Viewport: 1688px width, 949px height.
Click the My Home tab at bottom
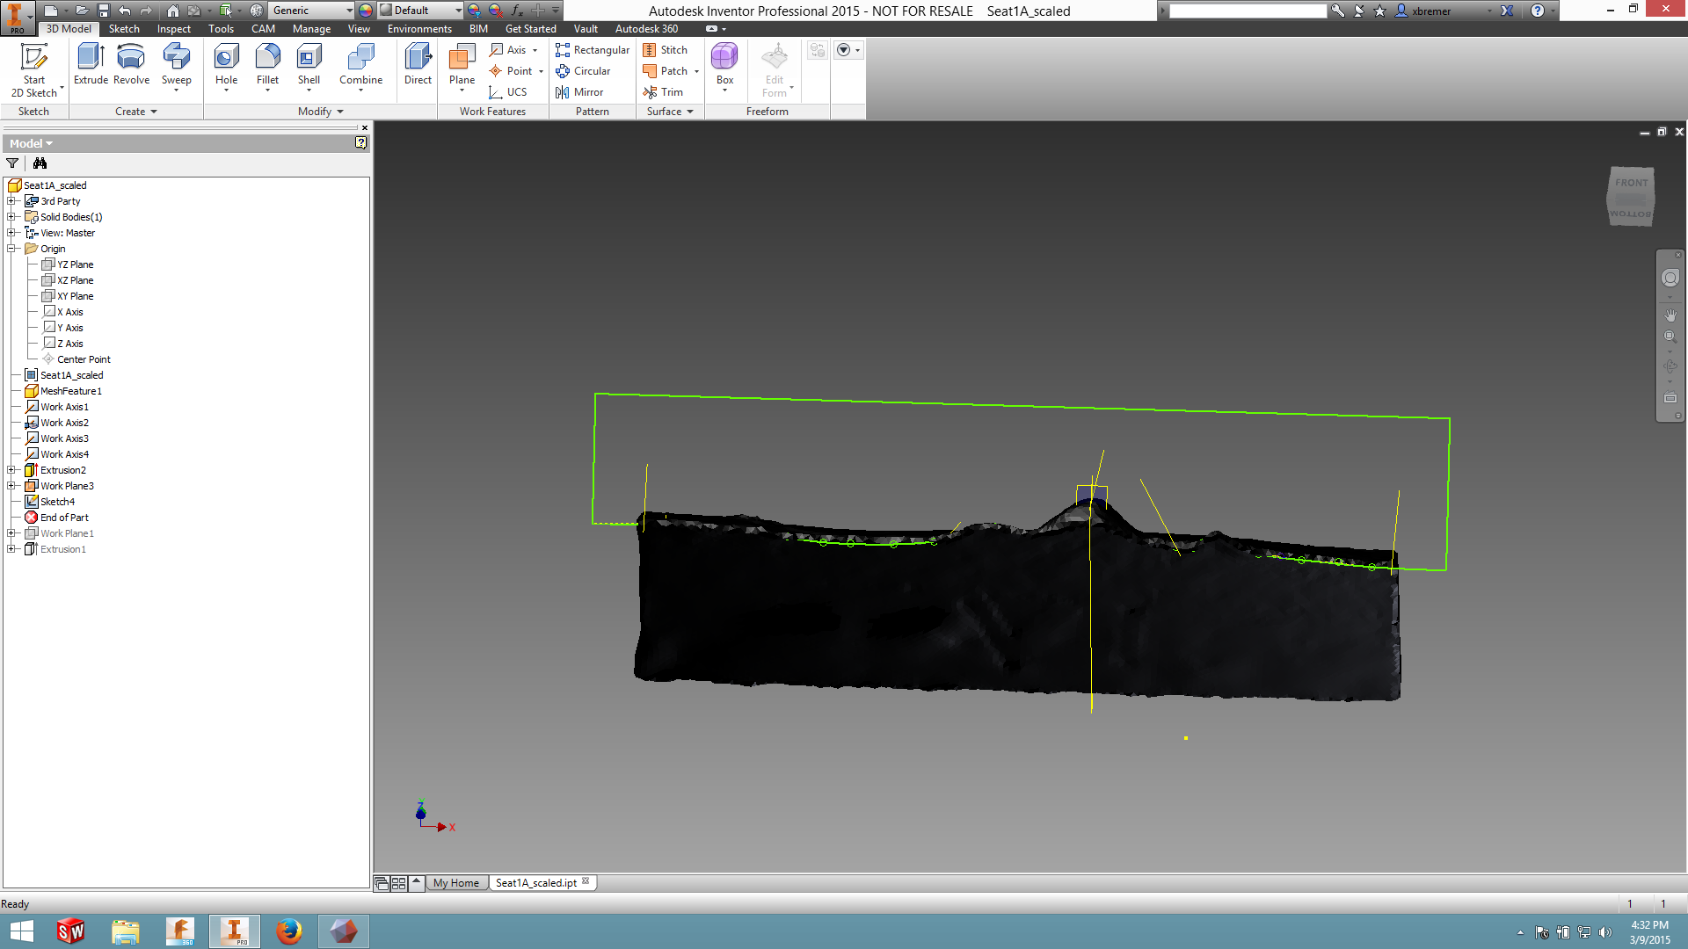(x=455, y=882)
